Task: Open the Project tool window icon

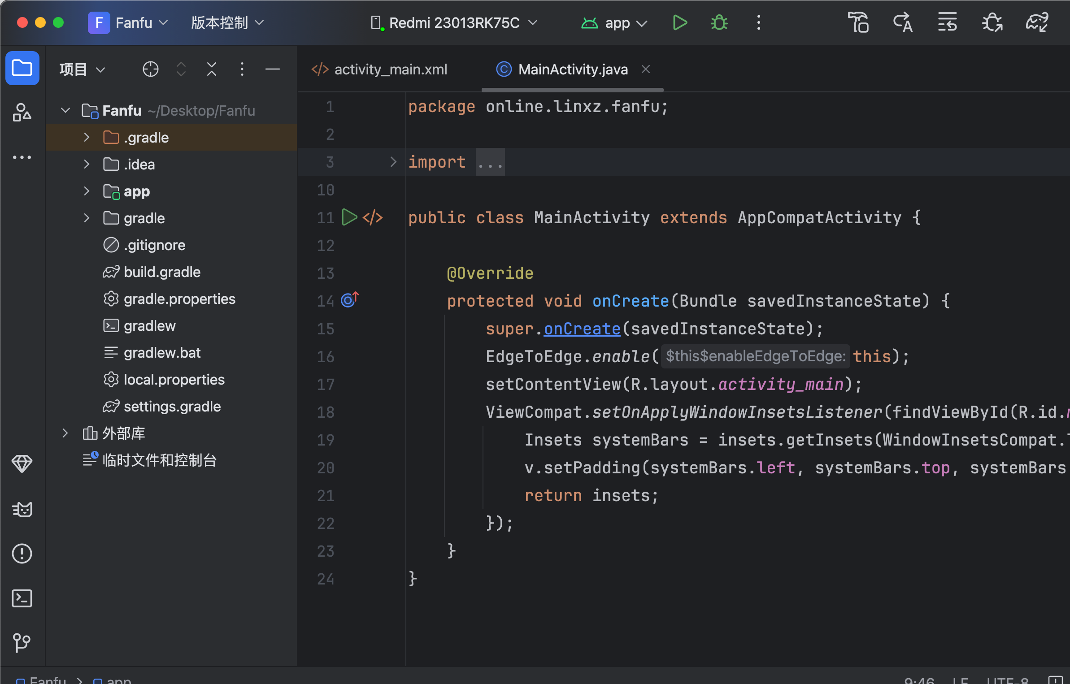Action: click(22, 69)
